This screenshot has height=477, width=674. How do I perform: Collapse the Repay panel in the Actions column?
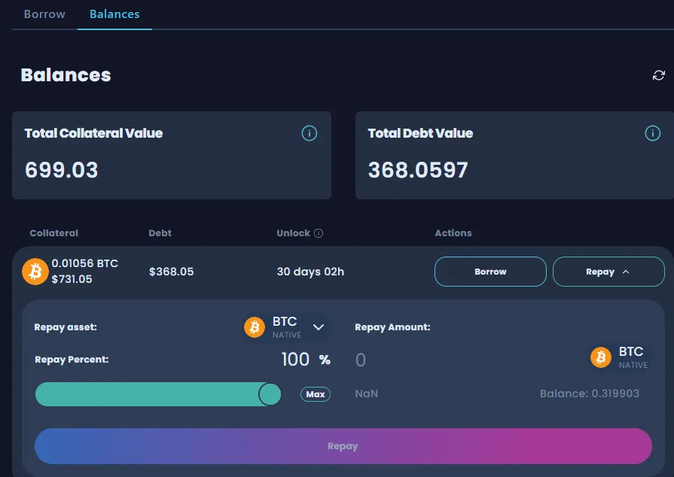608,272
